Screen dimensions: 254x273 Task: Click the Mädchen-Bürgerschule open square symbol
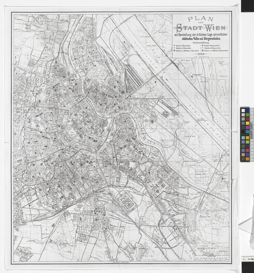coord(203,48)
